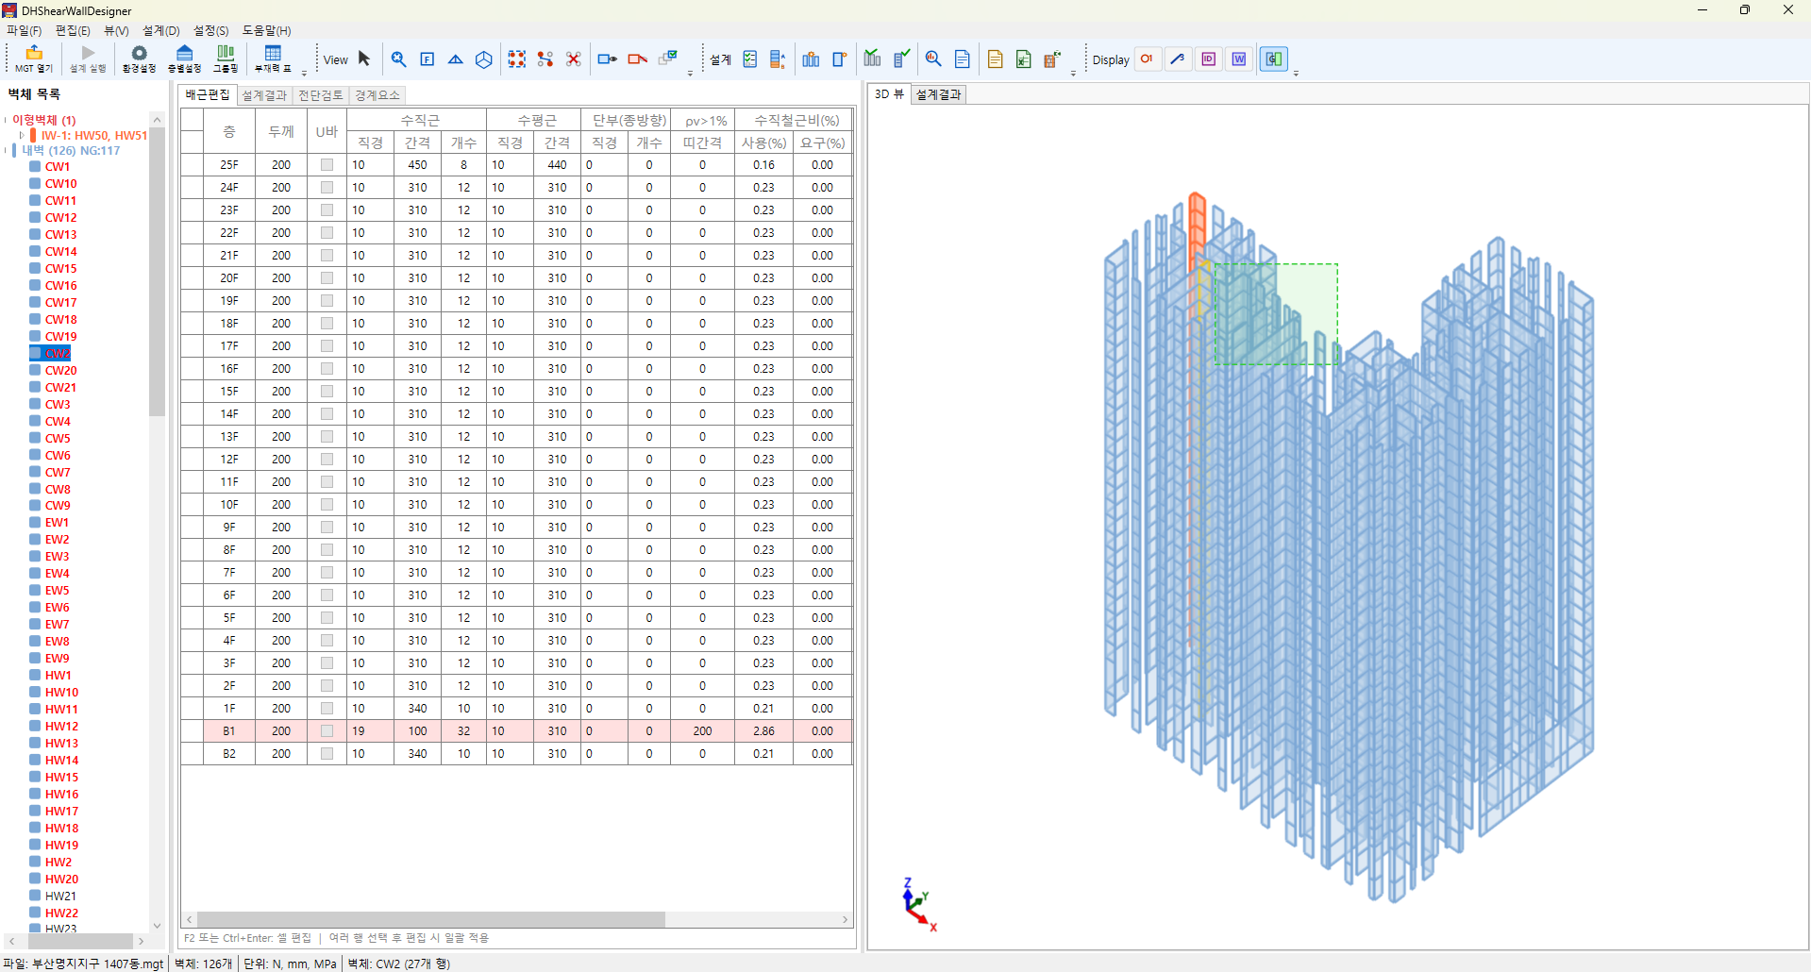
Task: Open overflow arrow after 부재력 표 toolbar
Action: click(x=304, y=73)
